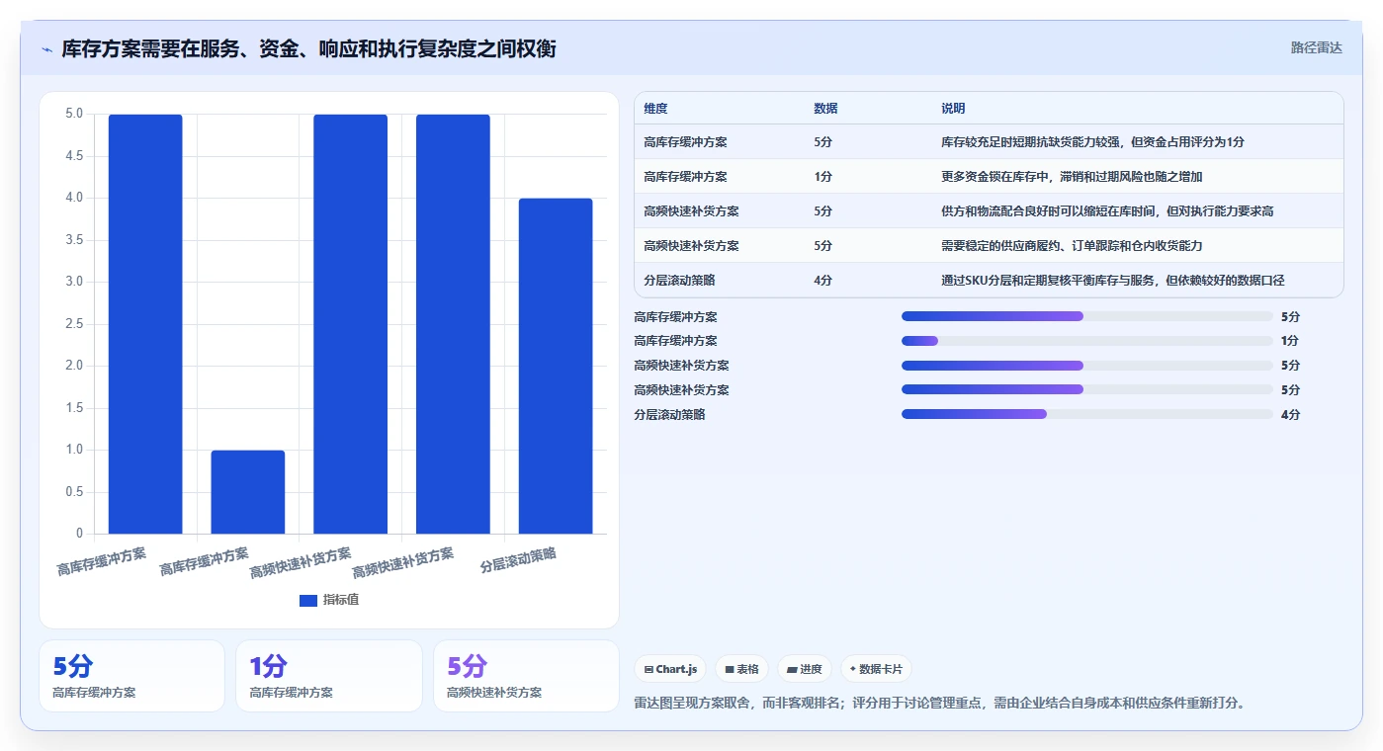
Task: Click the footer note starting 雷达图呈现方案取舍
Action: click(940, 703)
